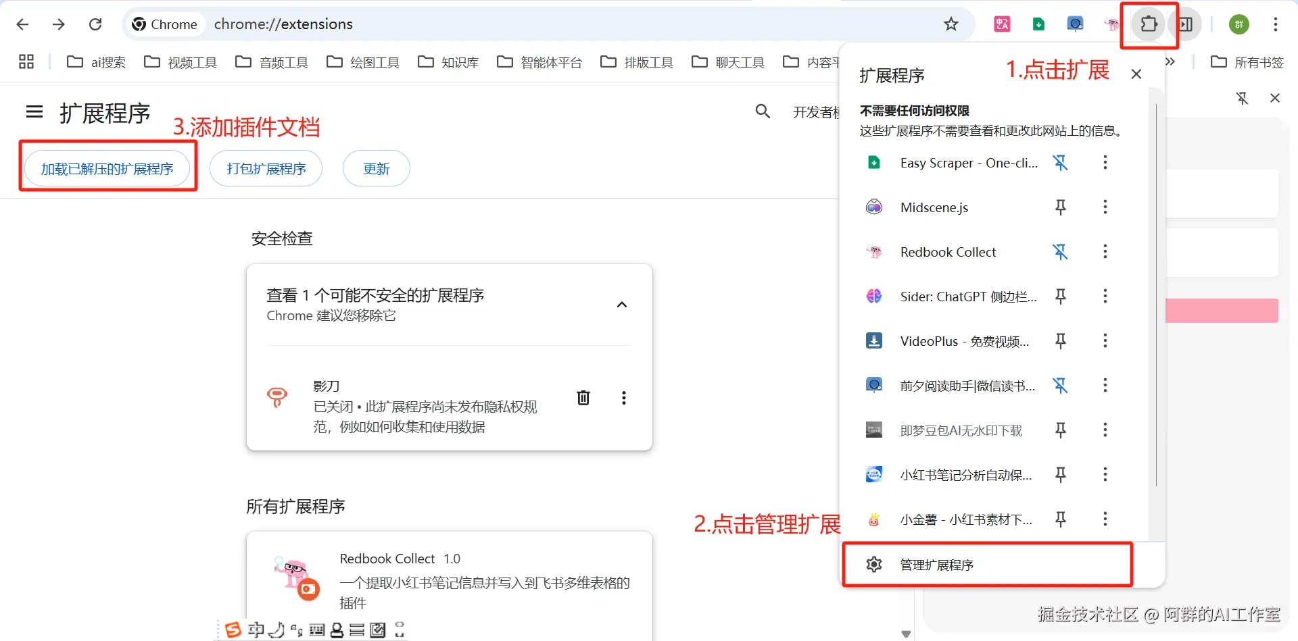Click the pin icon on the side panel header

[x=1243, y=99]
